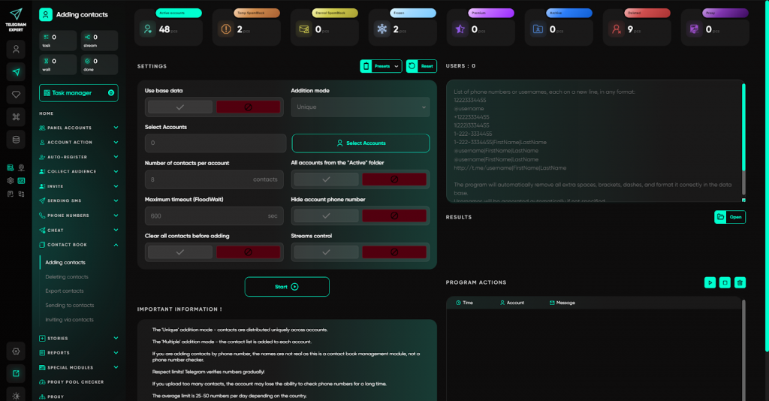This screenshot has height=401, width=769.
Task: Click the stop icon in Program Actions
Action: pyautogui.click(x=725, y=282)
